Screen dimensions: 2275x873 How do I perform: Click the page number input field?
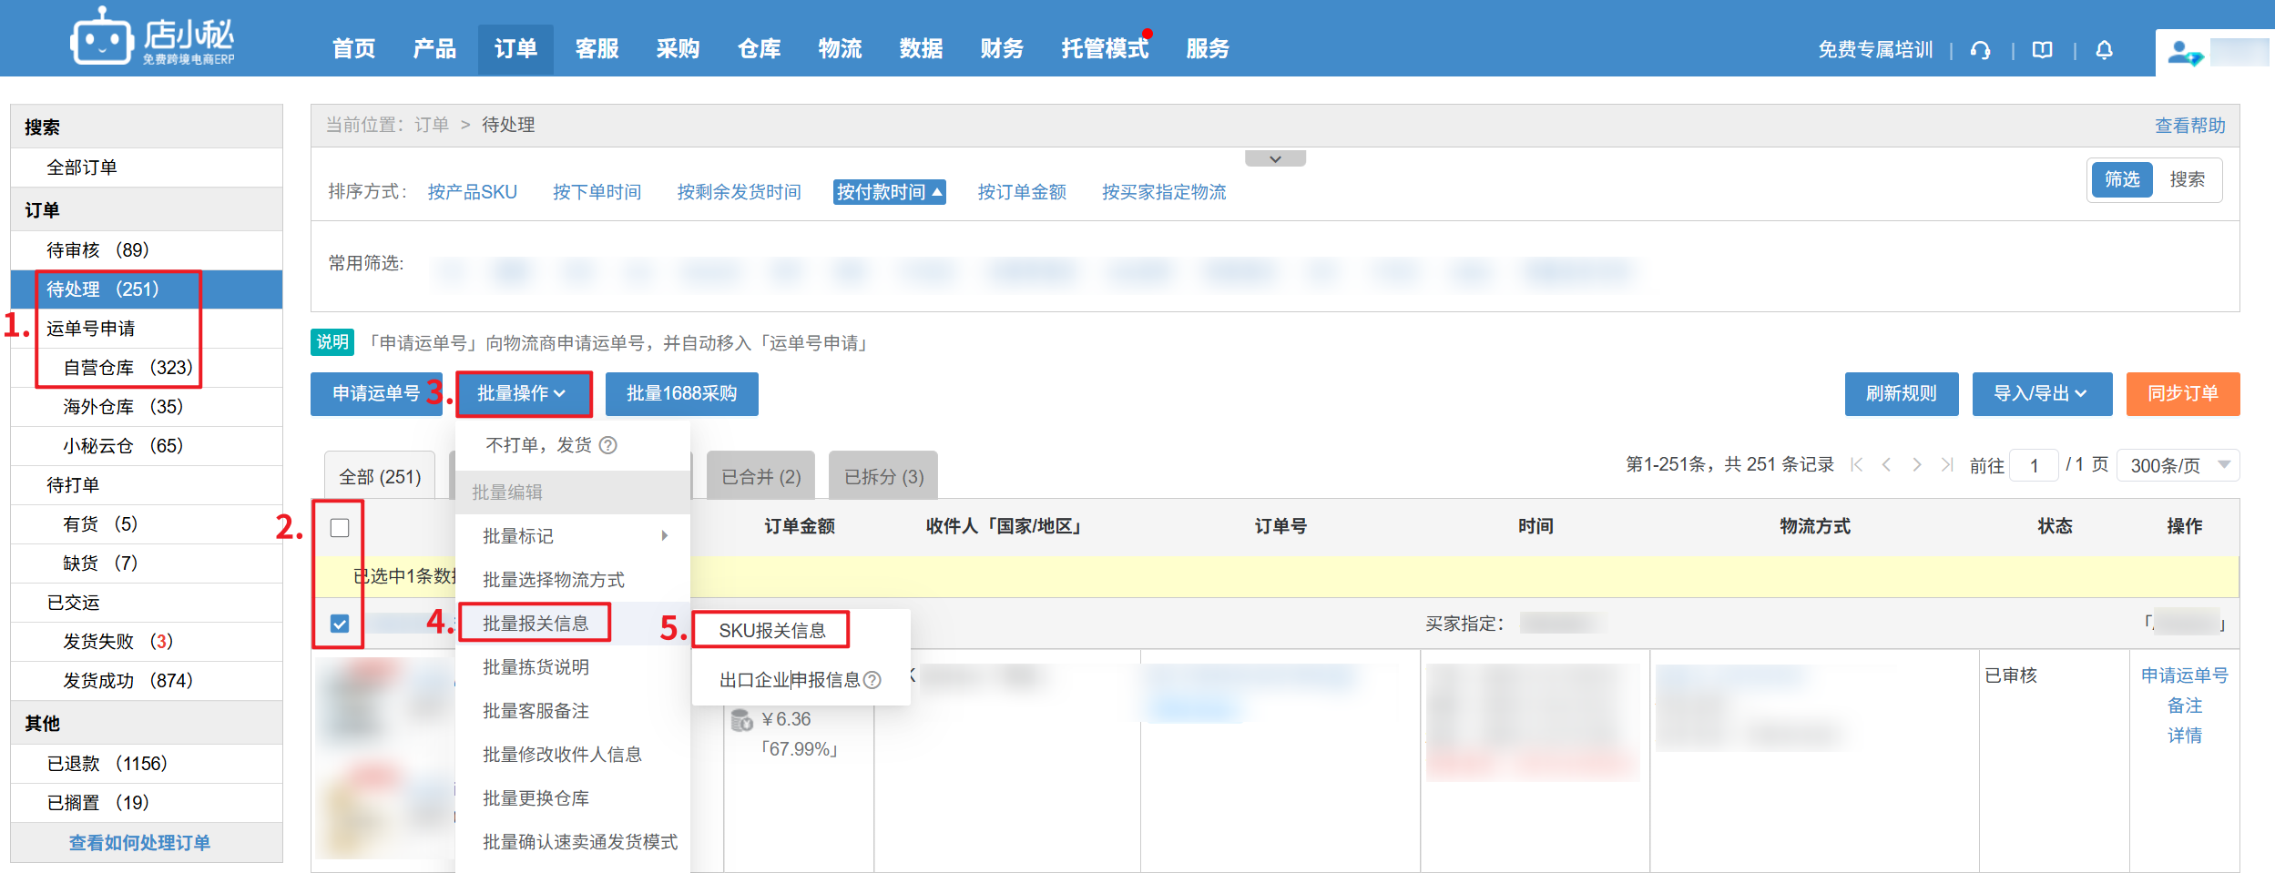click(x=2033, y=465)
